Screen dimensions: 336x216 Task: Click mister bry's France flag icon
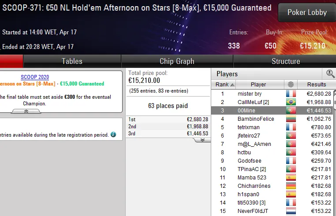click(x=291, y=94)
